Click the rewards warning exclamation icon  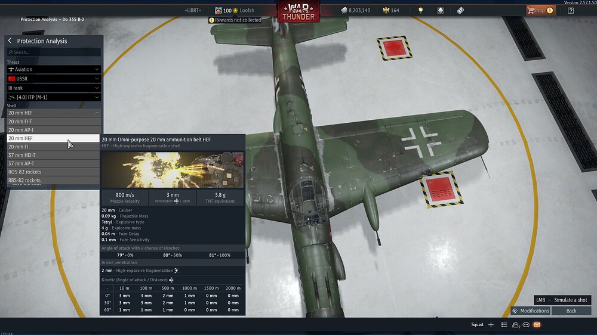click(x=212, y=20)
